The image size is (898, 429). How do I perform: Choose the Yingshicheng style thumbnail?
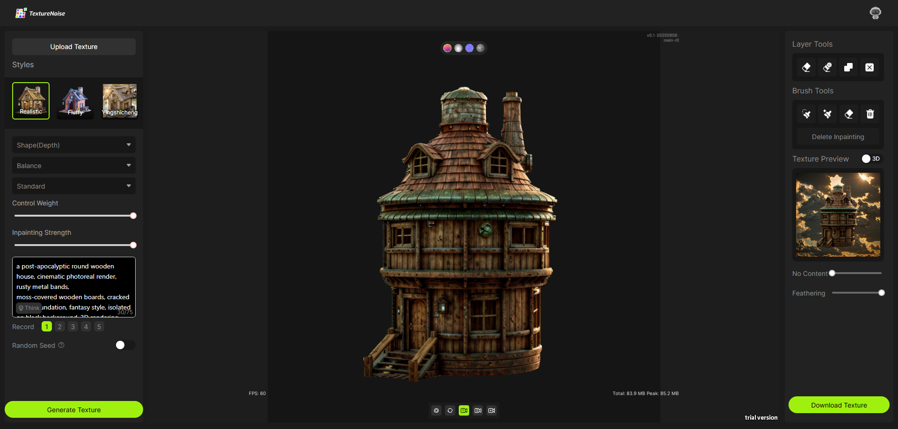click(x=120, y=101)
